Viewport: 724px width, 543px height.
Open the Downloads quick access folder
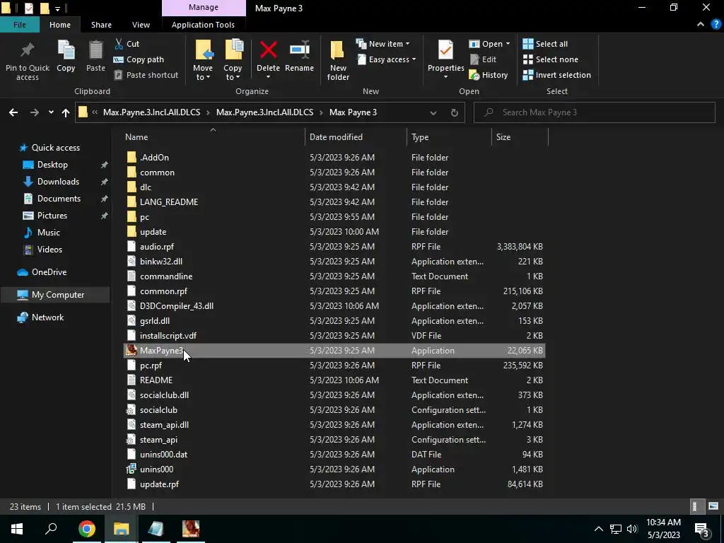(58, 182)
